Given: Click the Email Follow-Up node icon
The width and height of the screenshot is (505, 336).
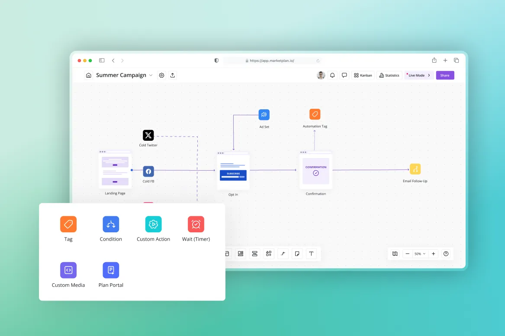Looking at the screenshot, I should tap(415, 169).
